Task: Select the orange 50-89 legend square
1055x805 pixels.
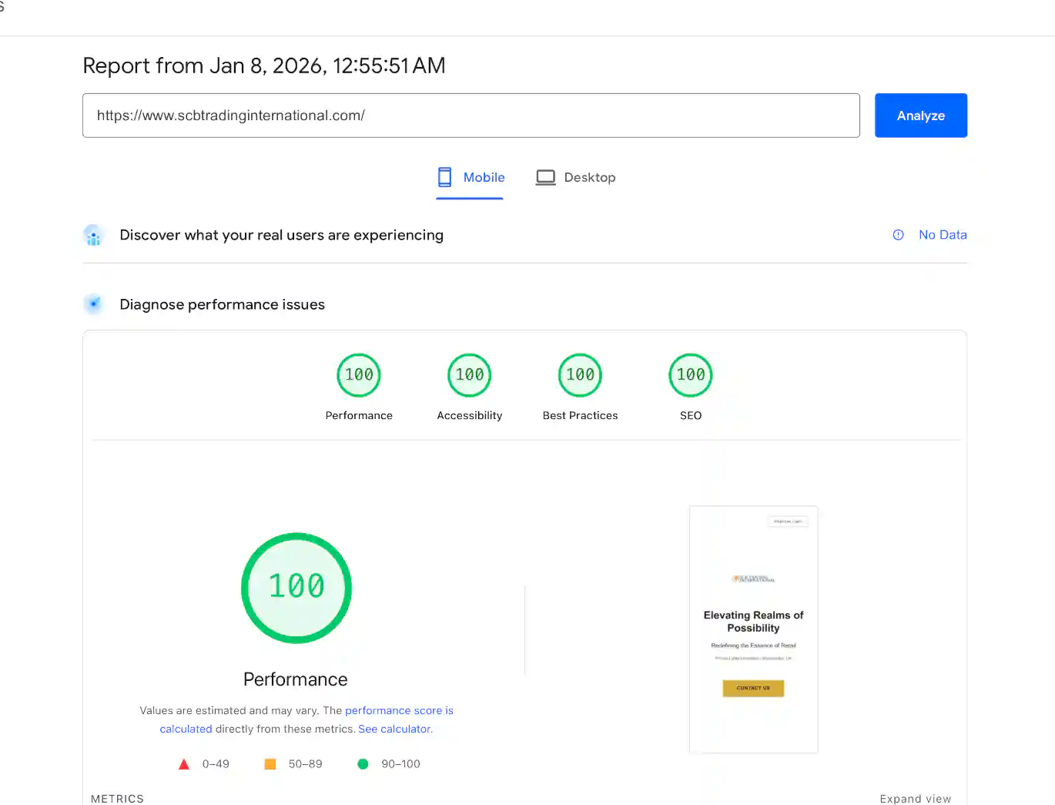Action: pos(270,763)
